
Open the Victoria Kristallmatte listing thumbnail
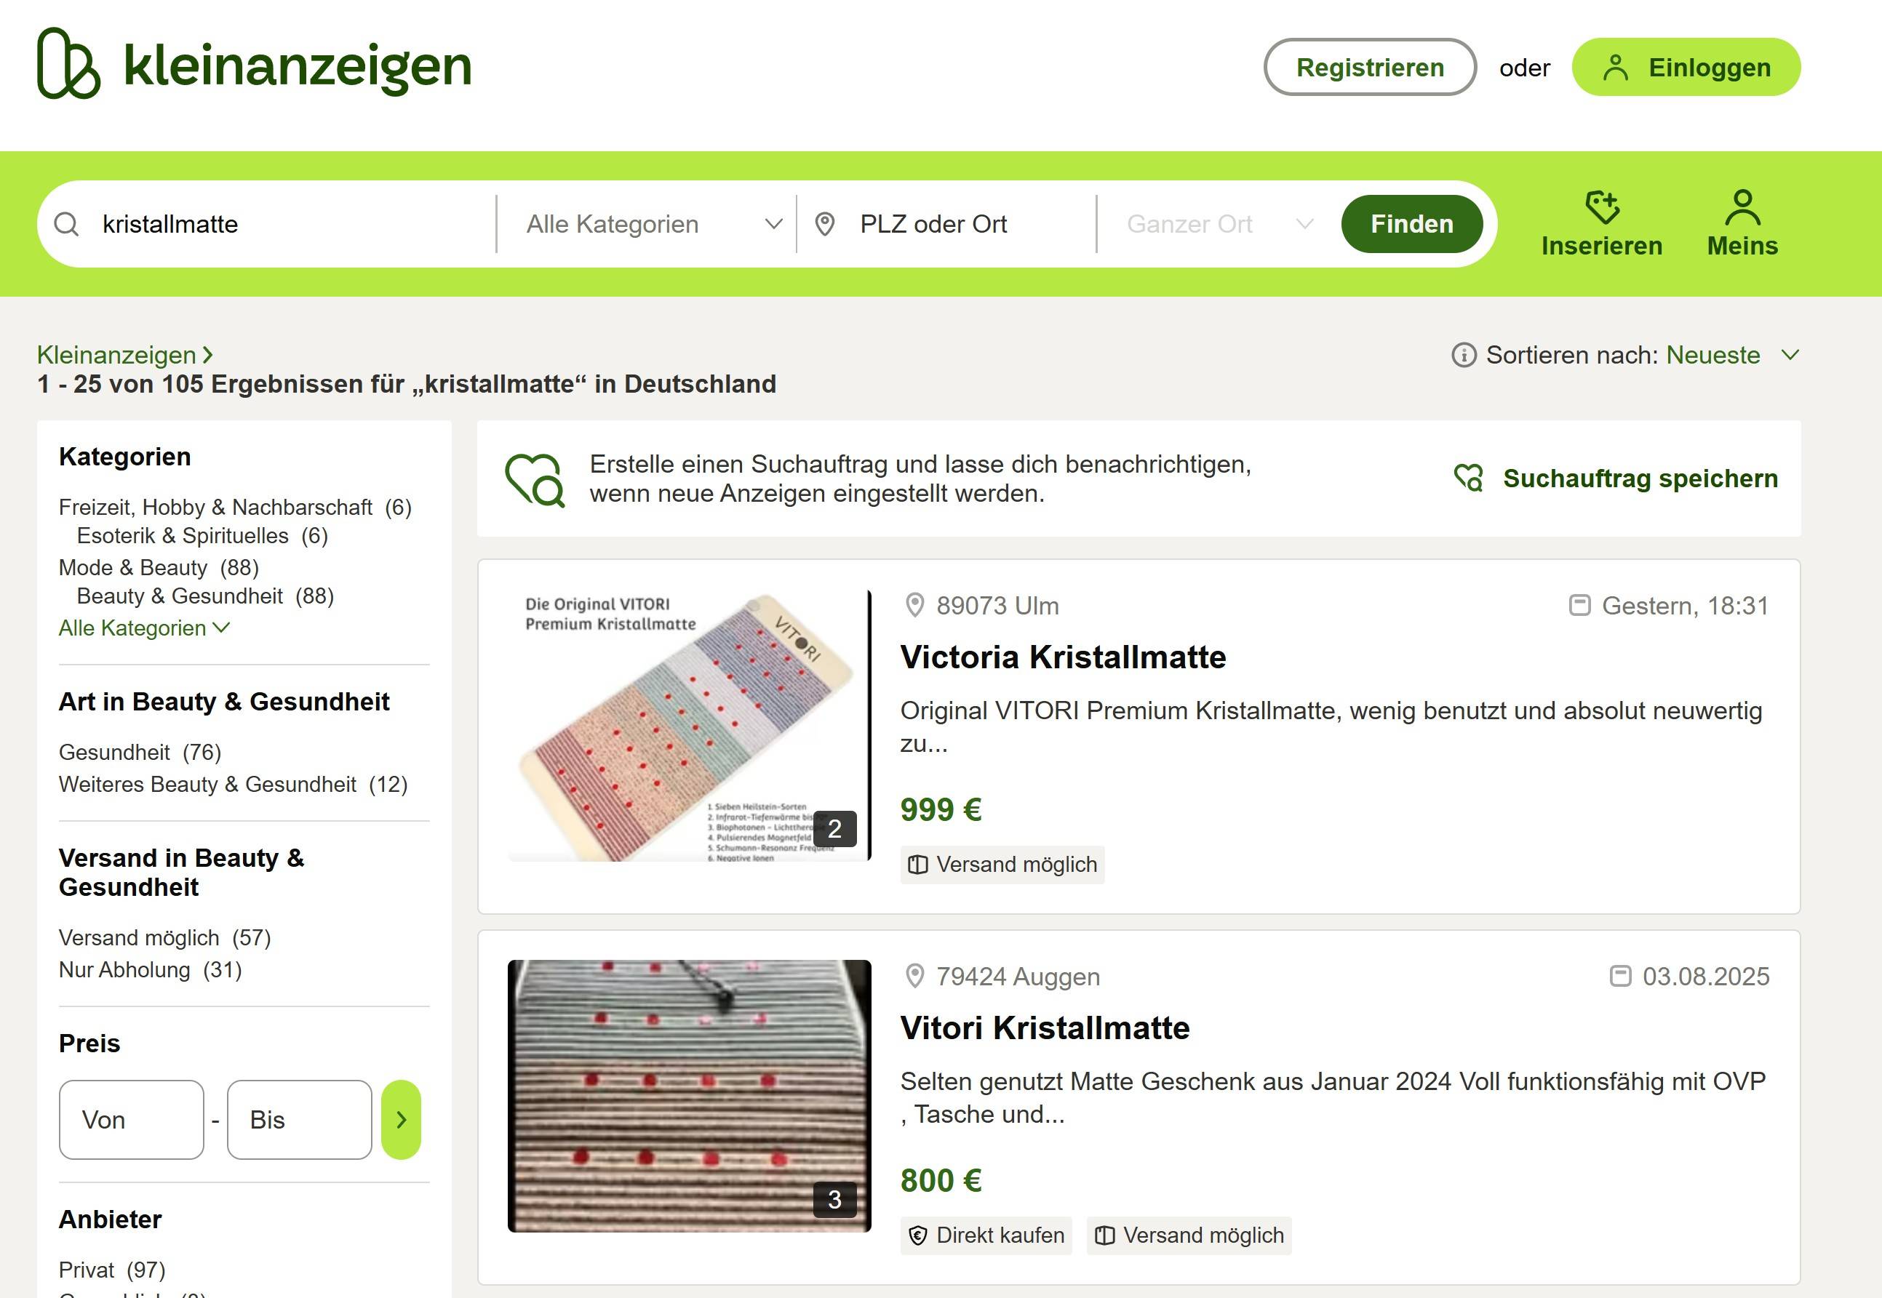(689, 726)
